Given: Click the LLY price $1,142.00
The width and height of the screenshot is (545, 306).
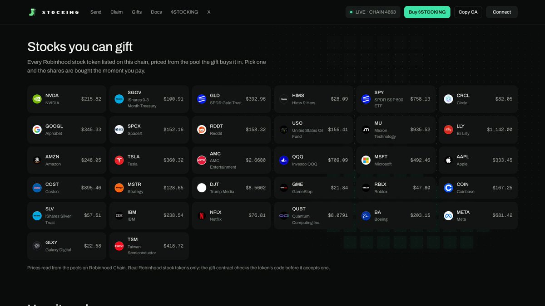Looking at the screenshot, I should (500, 130).
